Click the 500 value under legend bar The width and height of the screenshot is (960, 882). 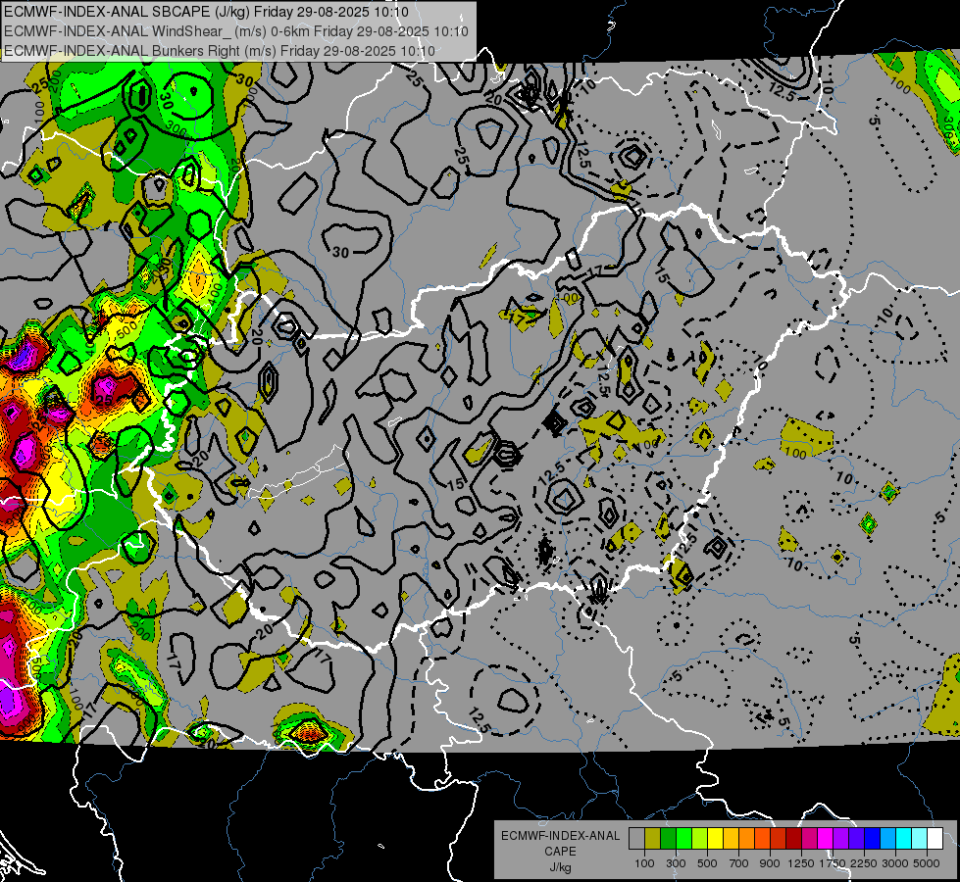pyautogui.click(x=707, y=863)
